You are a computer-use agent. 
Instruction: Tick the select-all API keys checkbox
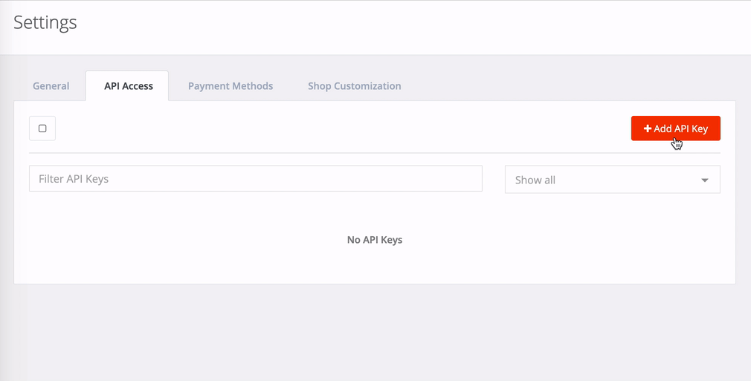click(x=42, y=128)
